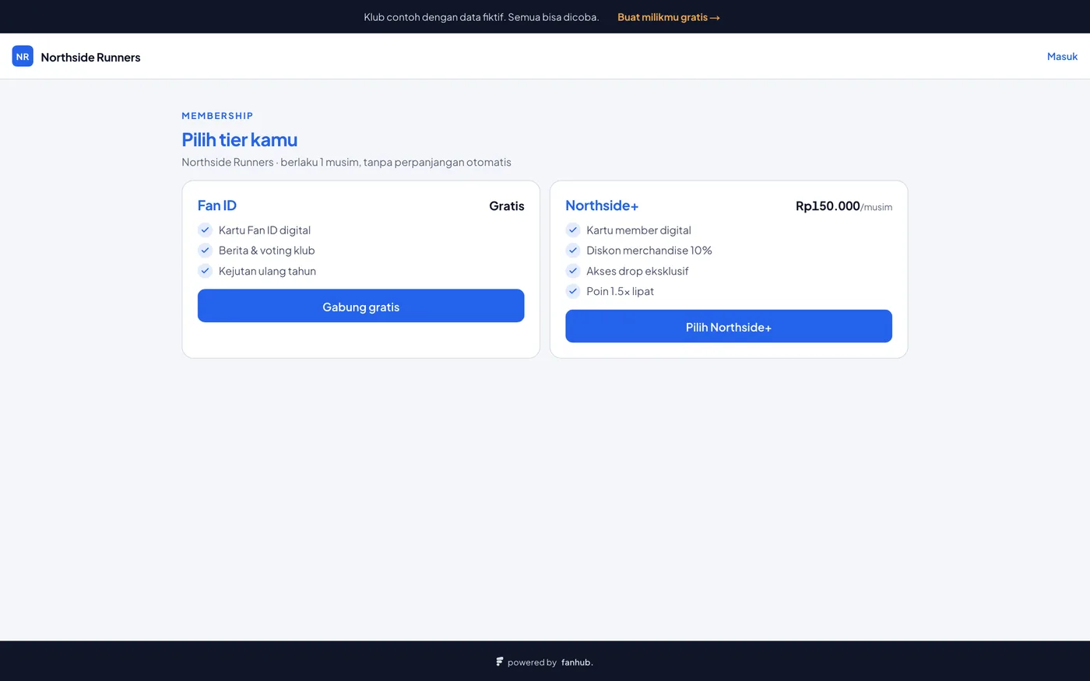Click the checkmark beside Berita & voting klub
1090x681 pixels.
tap(205, 250)
